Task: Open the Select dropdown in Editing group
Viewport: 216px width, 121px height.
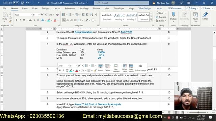Action: pyautogui.click(x=161, y=21)
